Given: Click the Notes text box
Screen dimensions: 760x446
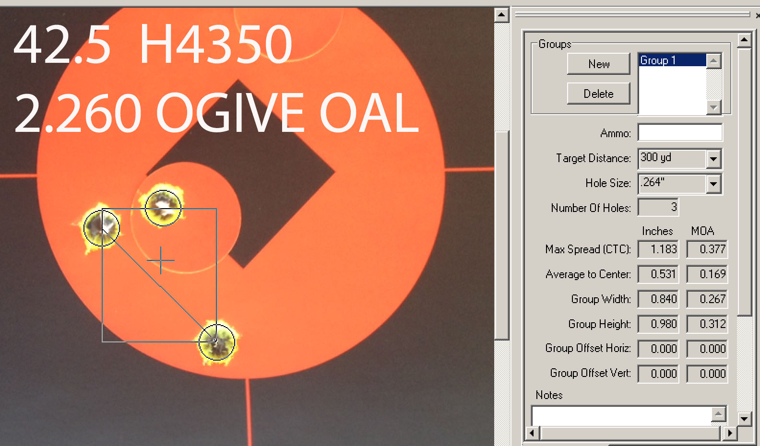Looking at the screenshot, I should pyautogui.click(x=621, y=415).
